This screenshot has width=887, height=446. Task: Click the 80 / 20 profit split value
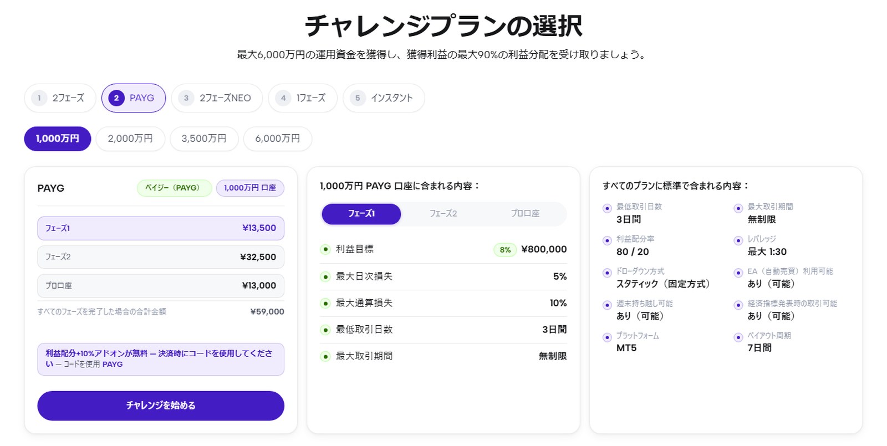(633, 252)
